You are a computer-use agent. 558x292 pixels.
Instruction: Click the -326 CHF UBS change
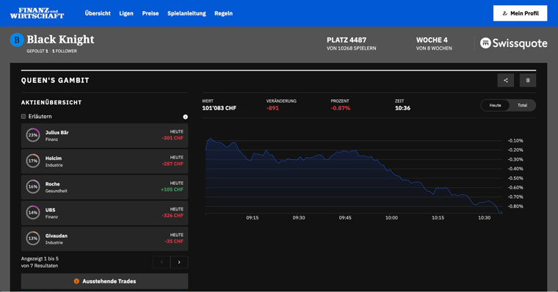173,216
